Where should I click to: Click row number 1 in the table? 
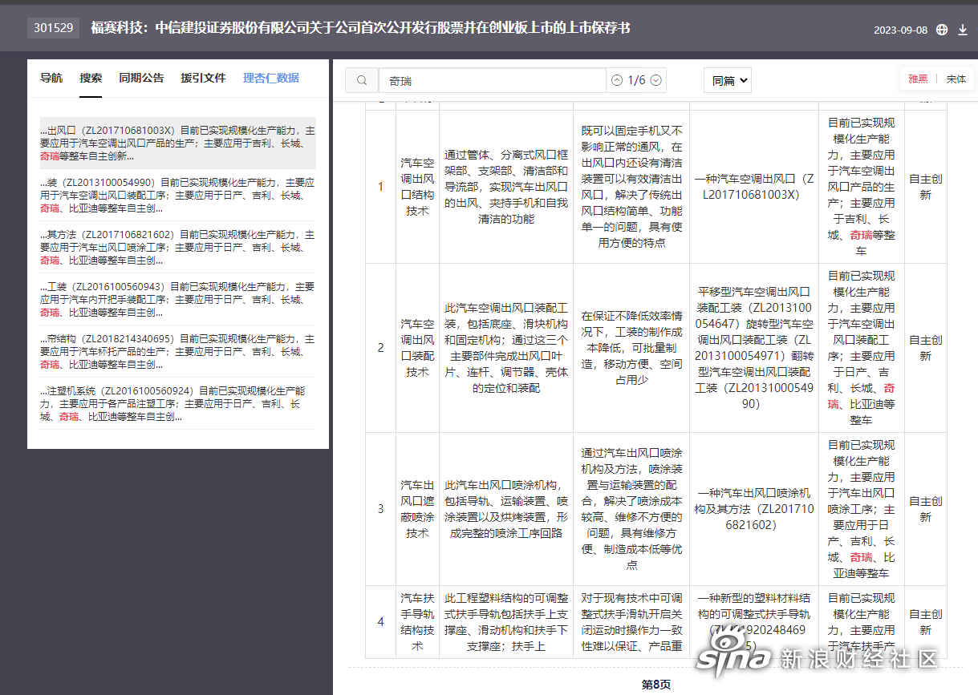[381, 187]
